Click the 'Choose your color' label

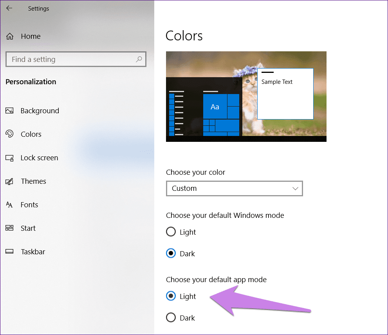pos(195,172)
